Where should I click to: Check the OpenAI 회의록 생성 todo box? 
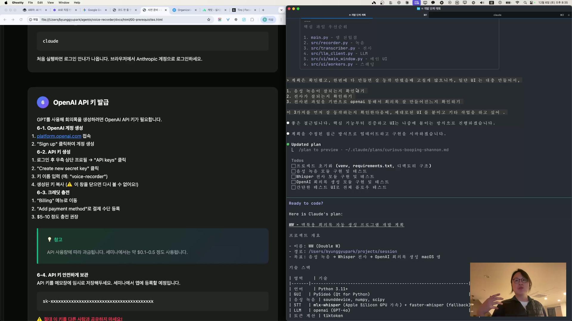pyautogui.click(x=293, y=182)
